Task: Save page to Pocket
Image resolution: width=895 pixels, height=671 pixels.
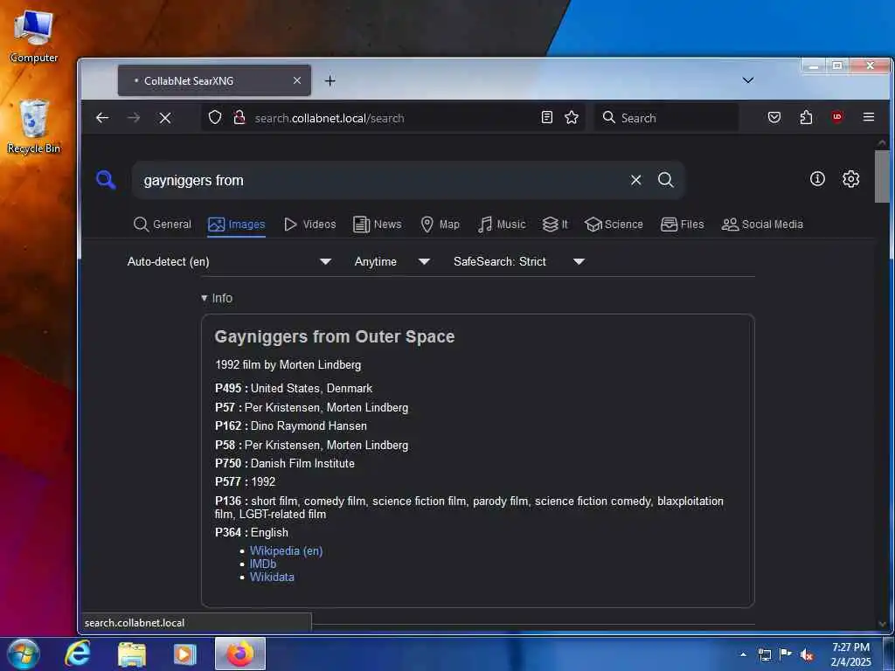Action: pyautogui.click(x=774, y=118)
